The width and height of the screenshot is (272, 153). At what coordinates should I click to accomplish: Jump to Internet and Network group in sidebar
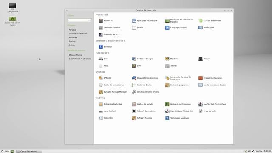coord(78,34)
